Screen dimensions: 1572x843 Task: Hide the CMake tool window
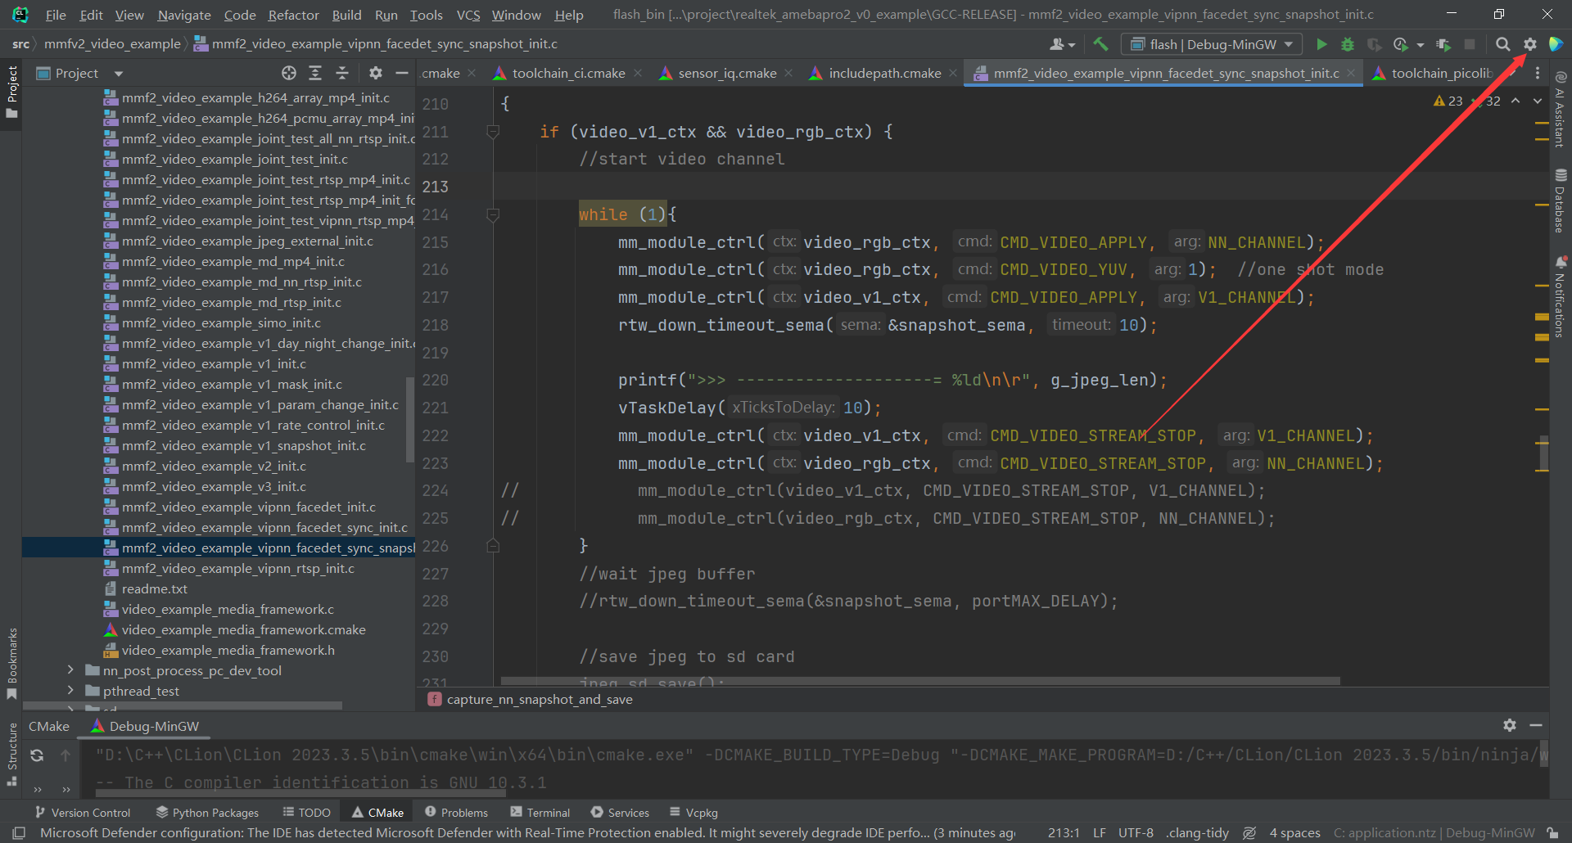point(1536,725)
